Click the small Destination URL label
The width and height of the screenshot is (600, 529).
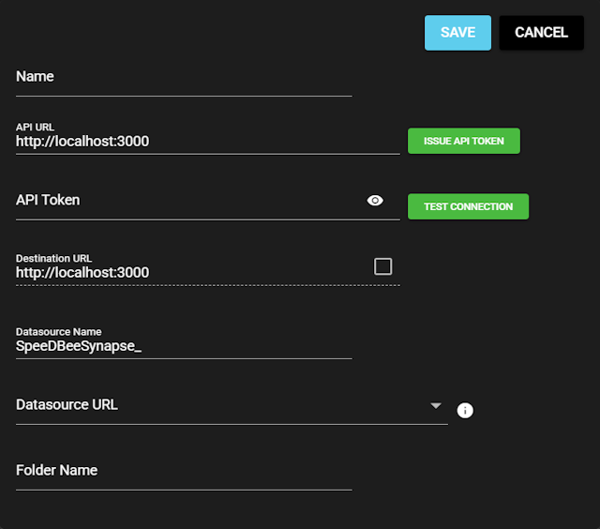(x=54, y=258)
